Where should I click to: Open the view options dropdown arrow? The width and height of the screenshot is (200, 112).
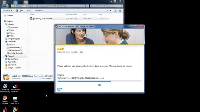(111, 11)
